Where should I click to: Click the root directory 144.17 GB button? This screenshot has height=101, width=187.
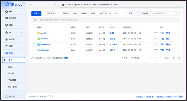108,14
